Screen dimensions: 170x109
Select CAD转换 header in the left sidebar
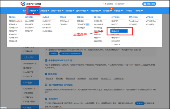click(30, 83)
